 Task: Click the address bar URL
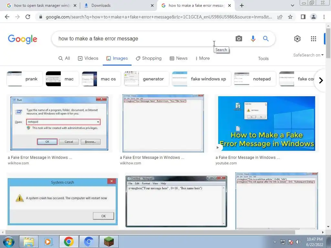click(159, 17)
